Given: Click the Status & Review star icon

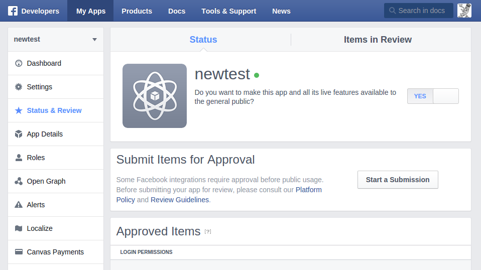Looking at the screenshot, I should click(19, 110).
